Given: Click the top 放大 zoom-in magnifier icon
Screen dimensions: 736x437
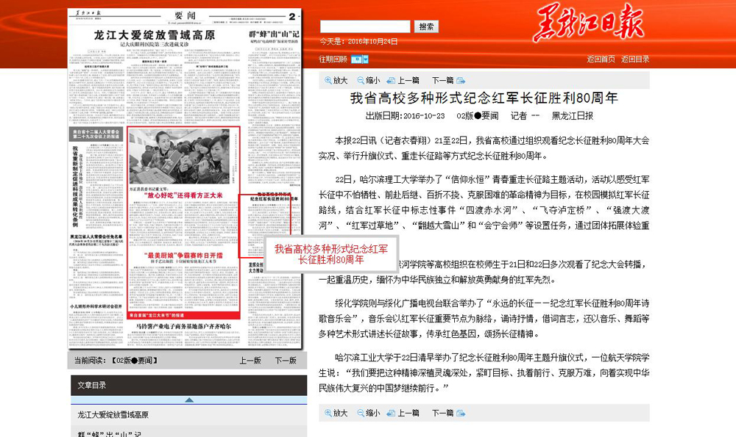Looking at the screenshot, I should click(328, 81).
